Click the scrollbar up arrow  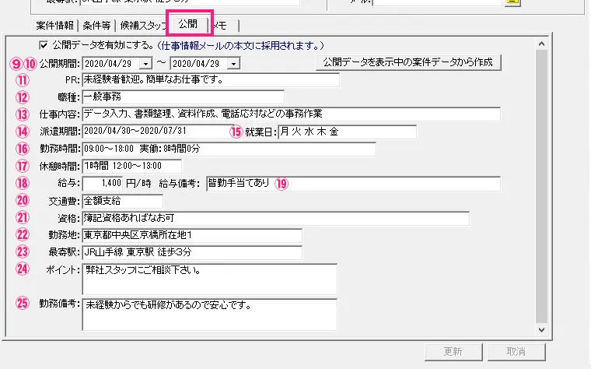542,44
